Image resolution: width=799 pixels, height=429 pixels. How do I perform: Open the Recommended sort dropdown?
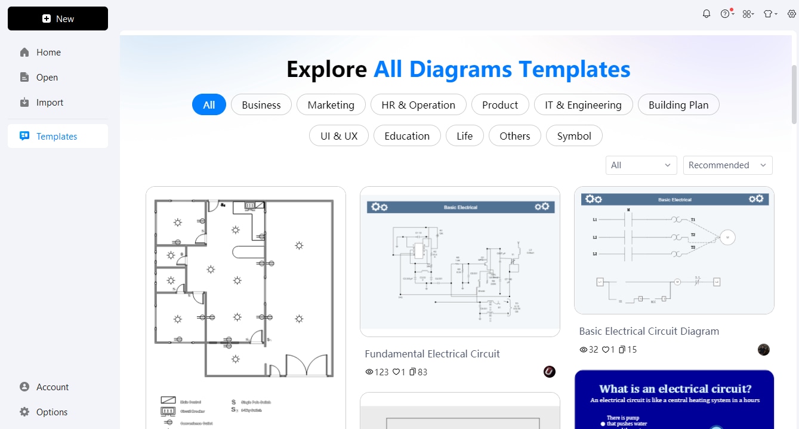(x=728, y=165)
